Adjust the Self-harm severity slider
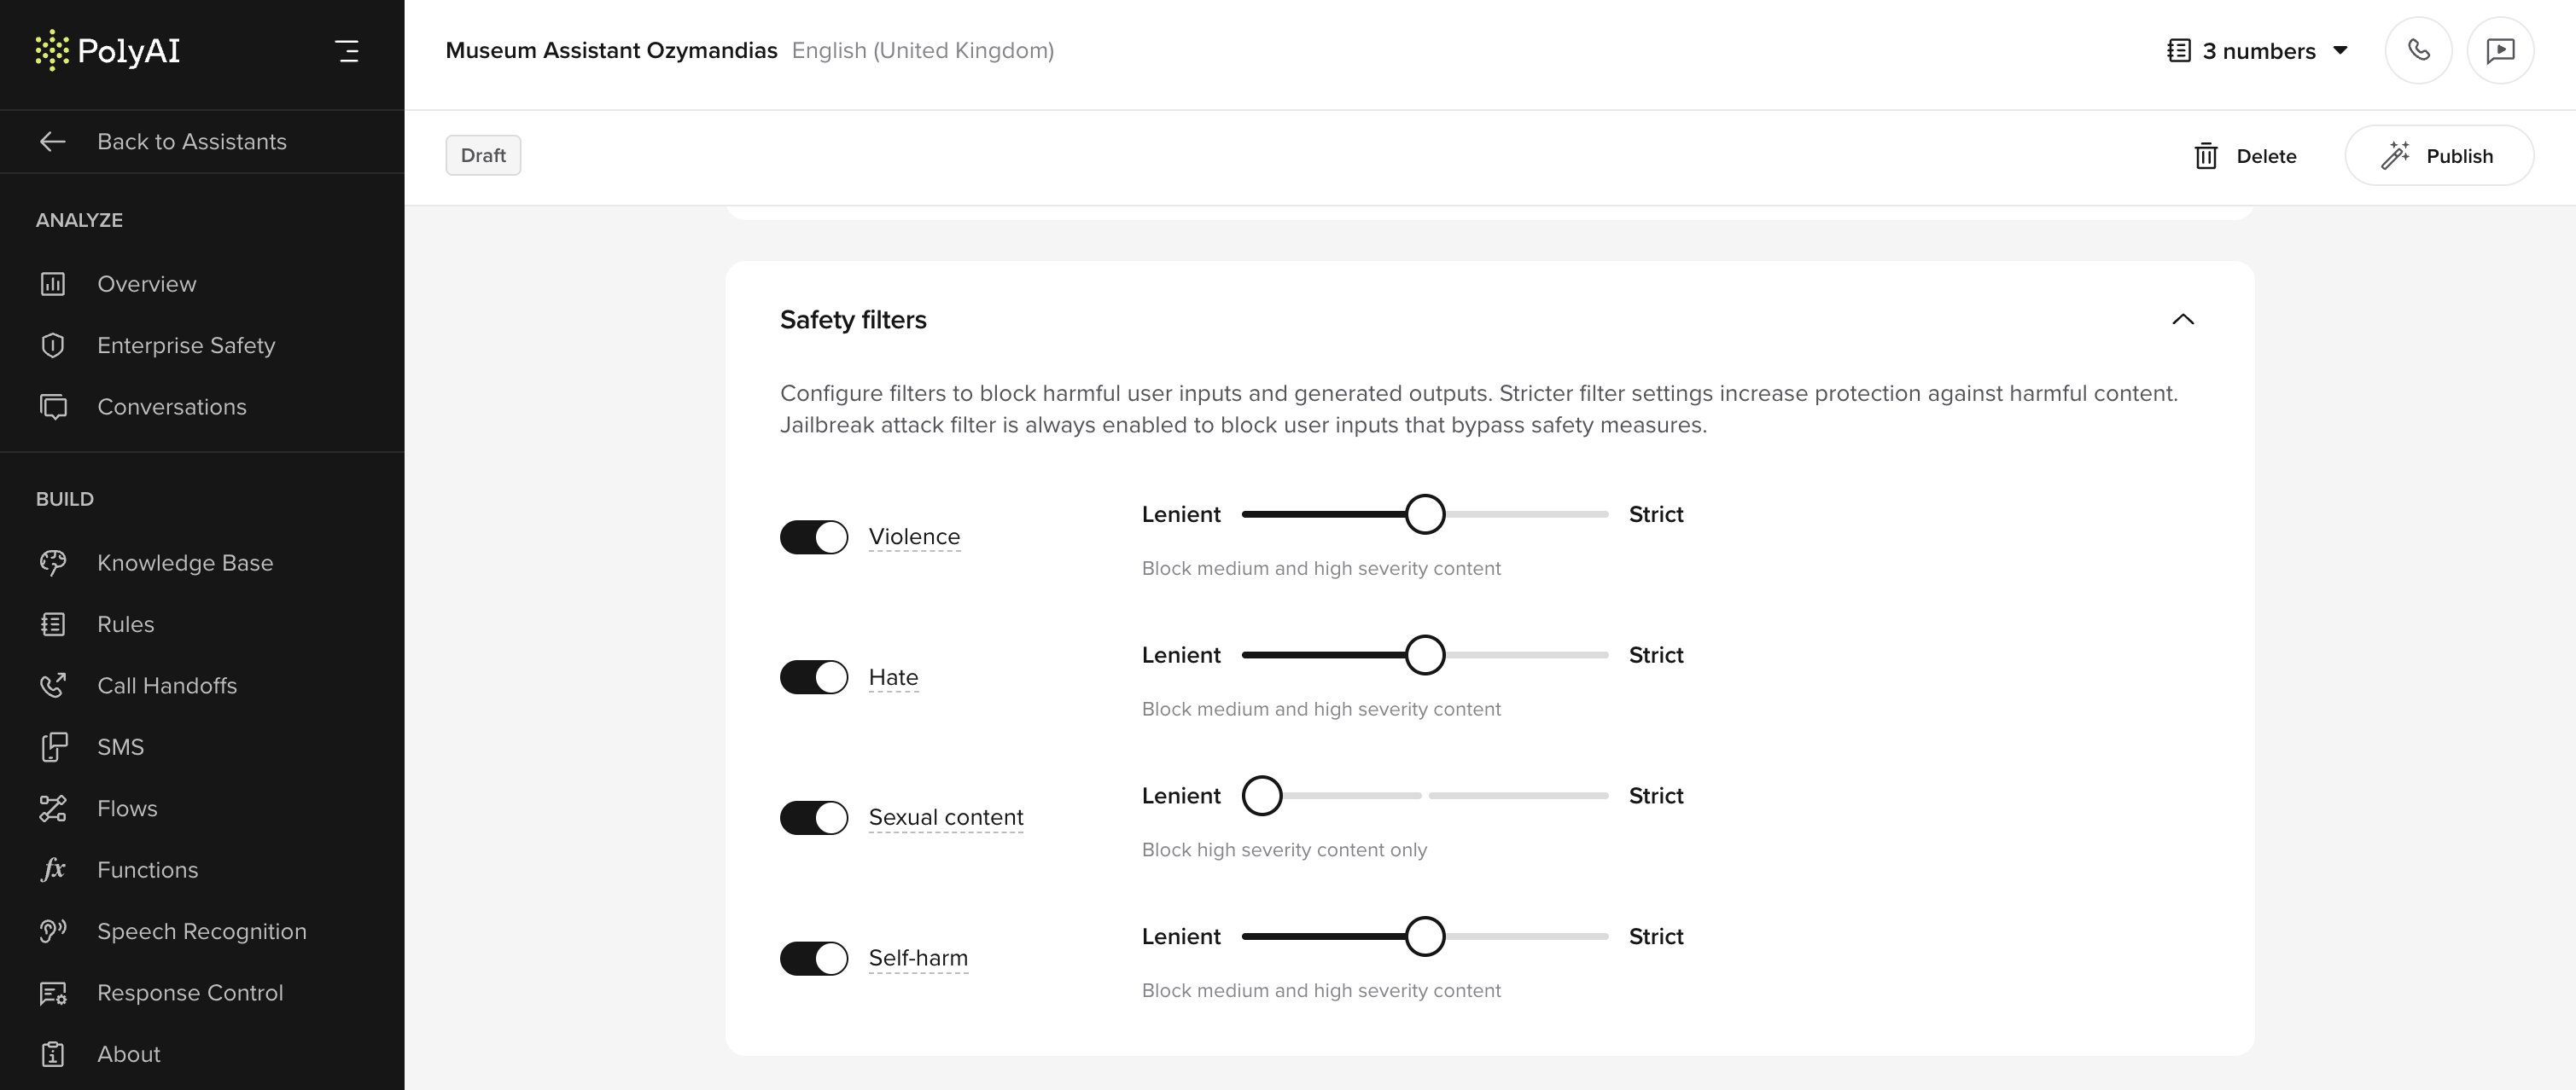Screen dimensions: 2576x1090 coord(1425,936)
